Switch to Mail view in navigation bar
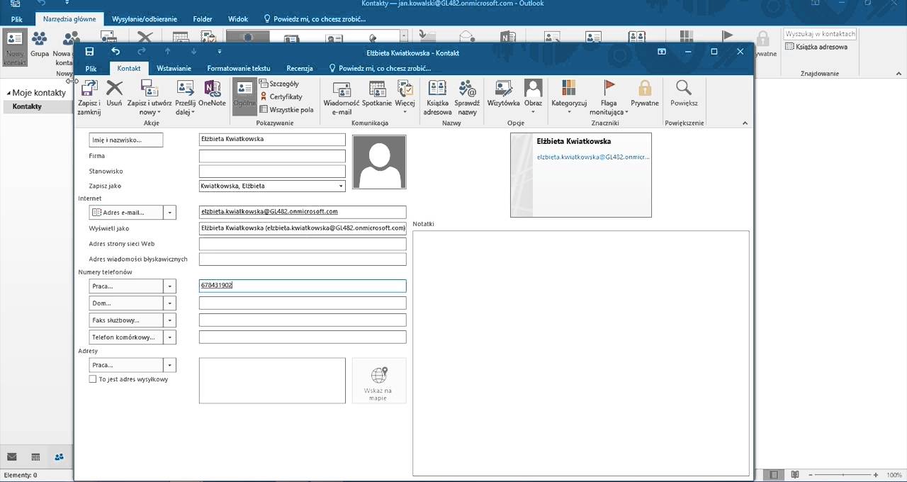 pos(12,457)
